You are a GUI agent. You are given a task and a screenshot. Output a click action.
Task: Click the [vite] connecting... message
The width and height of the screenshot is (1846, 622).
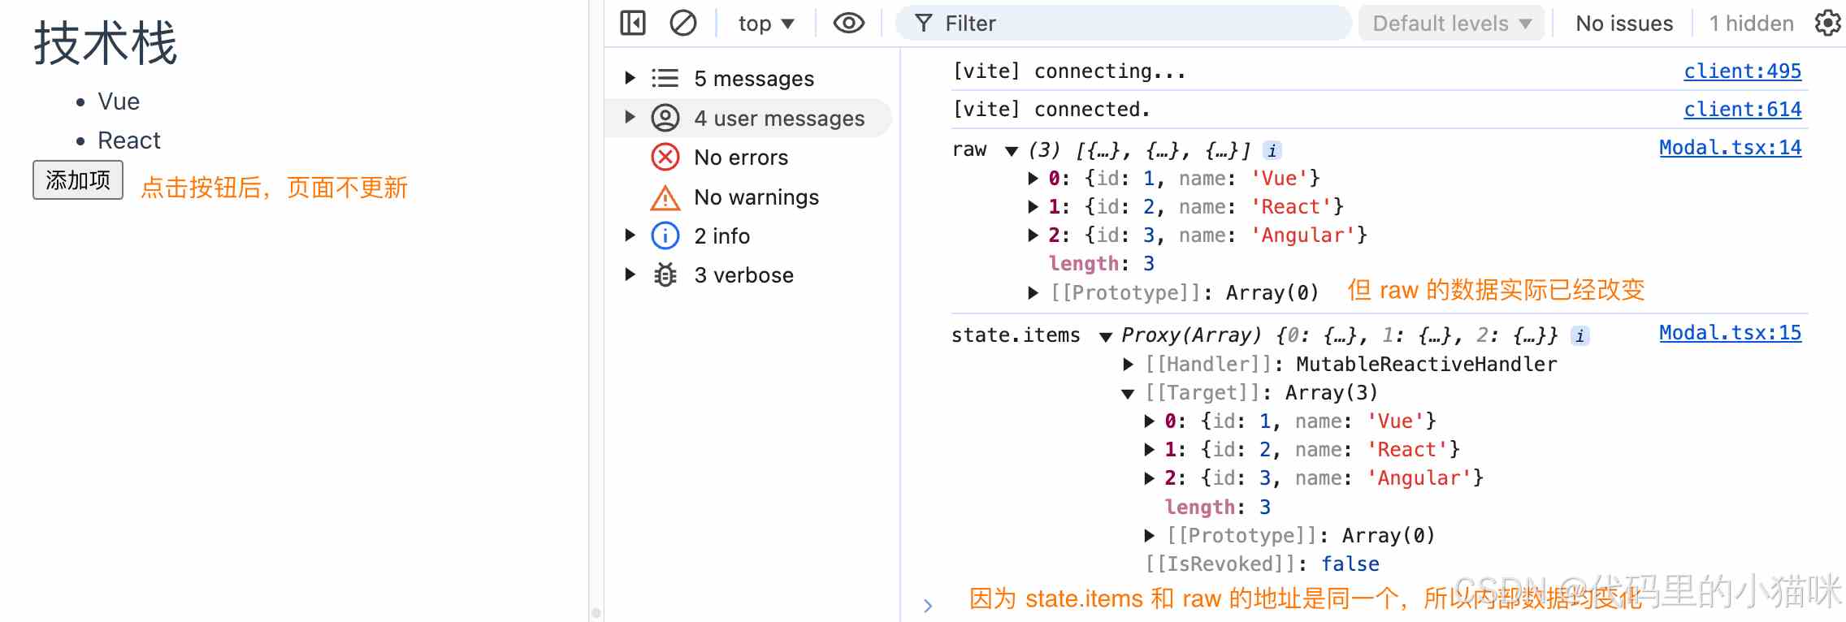point(1068,71)
